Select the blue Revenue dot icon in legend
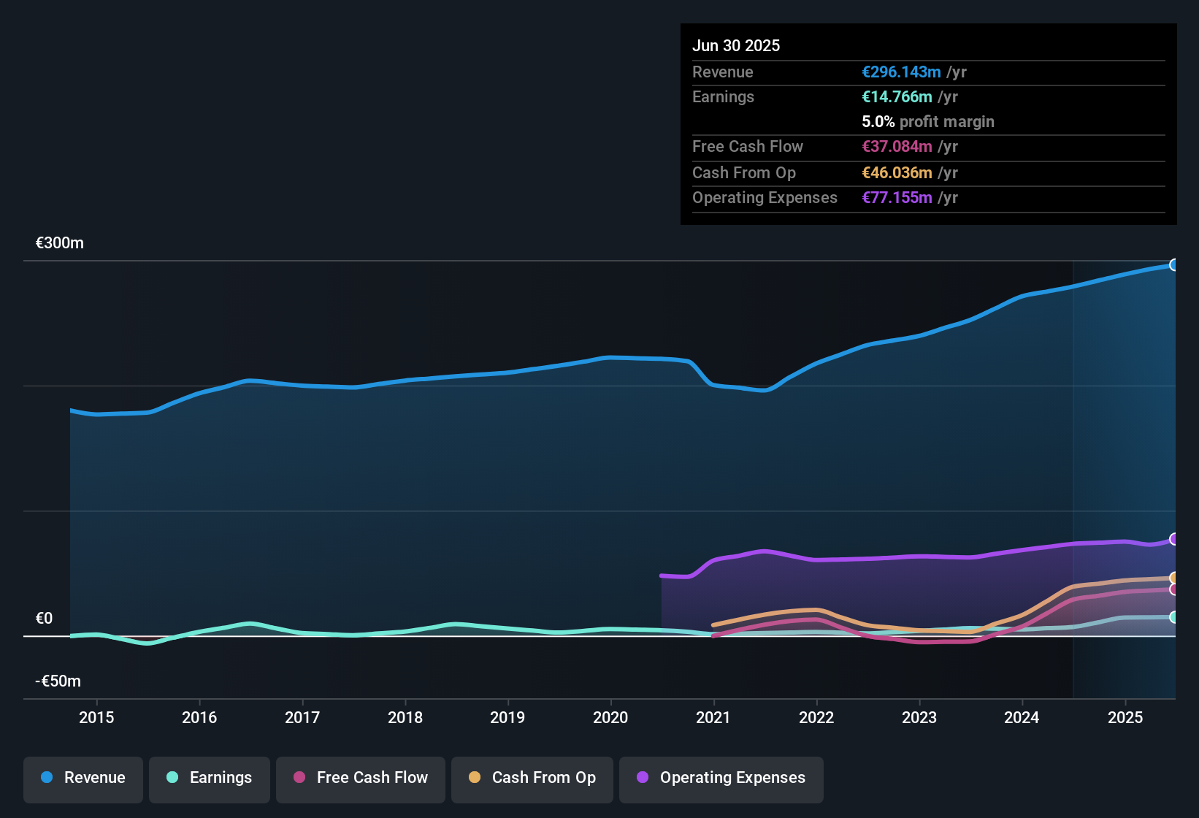 tap(47, 778)
